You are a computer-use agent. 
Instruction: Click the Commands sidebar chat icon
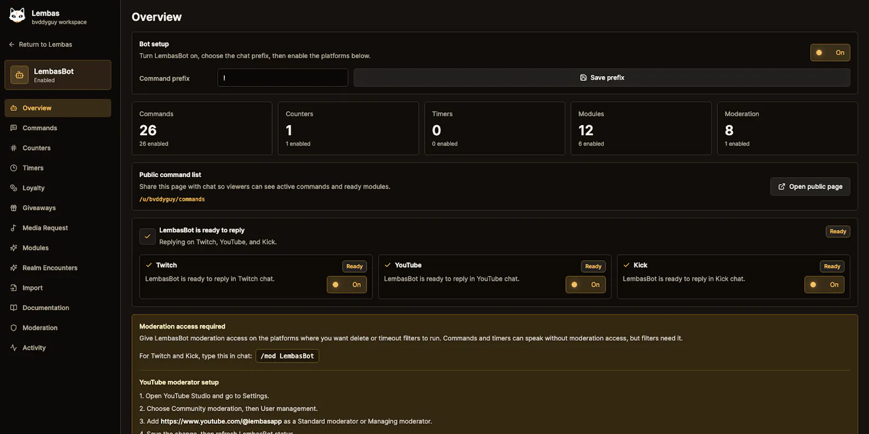click(14, 128)
